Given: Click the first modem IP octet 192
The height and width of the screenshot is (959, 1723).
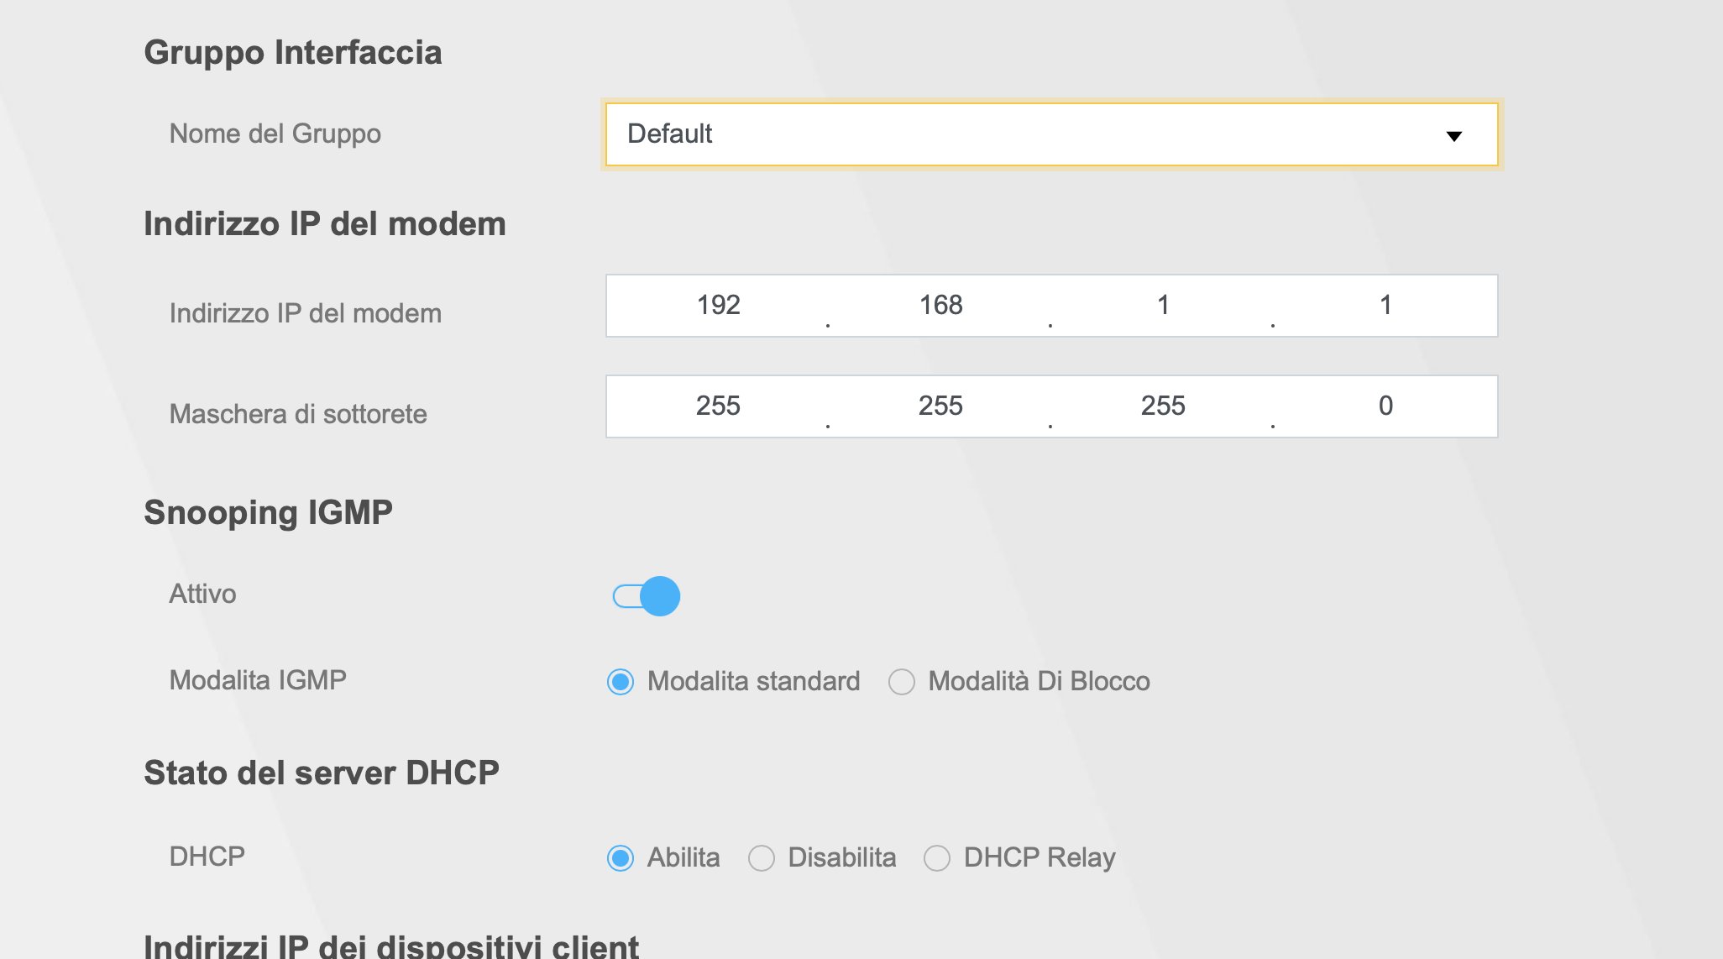Looking at the screenshot, I should [x=718, y=306].
